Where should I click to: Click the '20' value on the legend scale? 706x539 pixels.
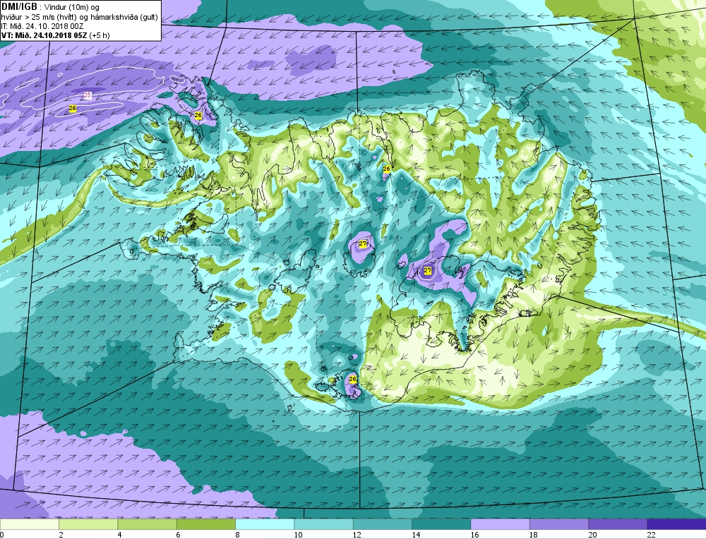point(592,535)
